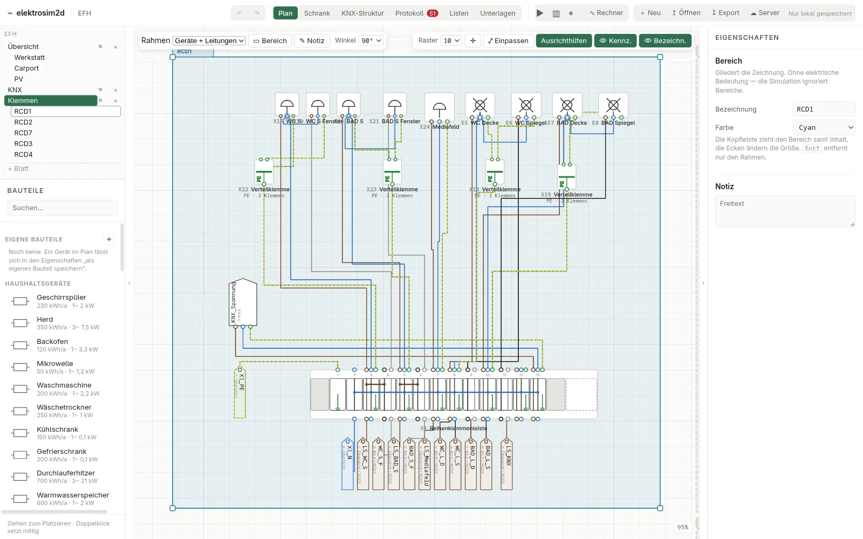The image size is (863, 539).
Task: Click the Suchen component search field
Action: point(63,208)
